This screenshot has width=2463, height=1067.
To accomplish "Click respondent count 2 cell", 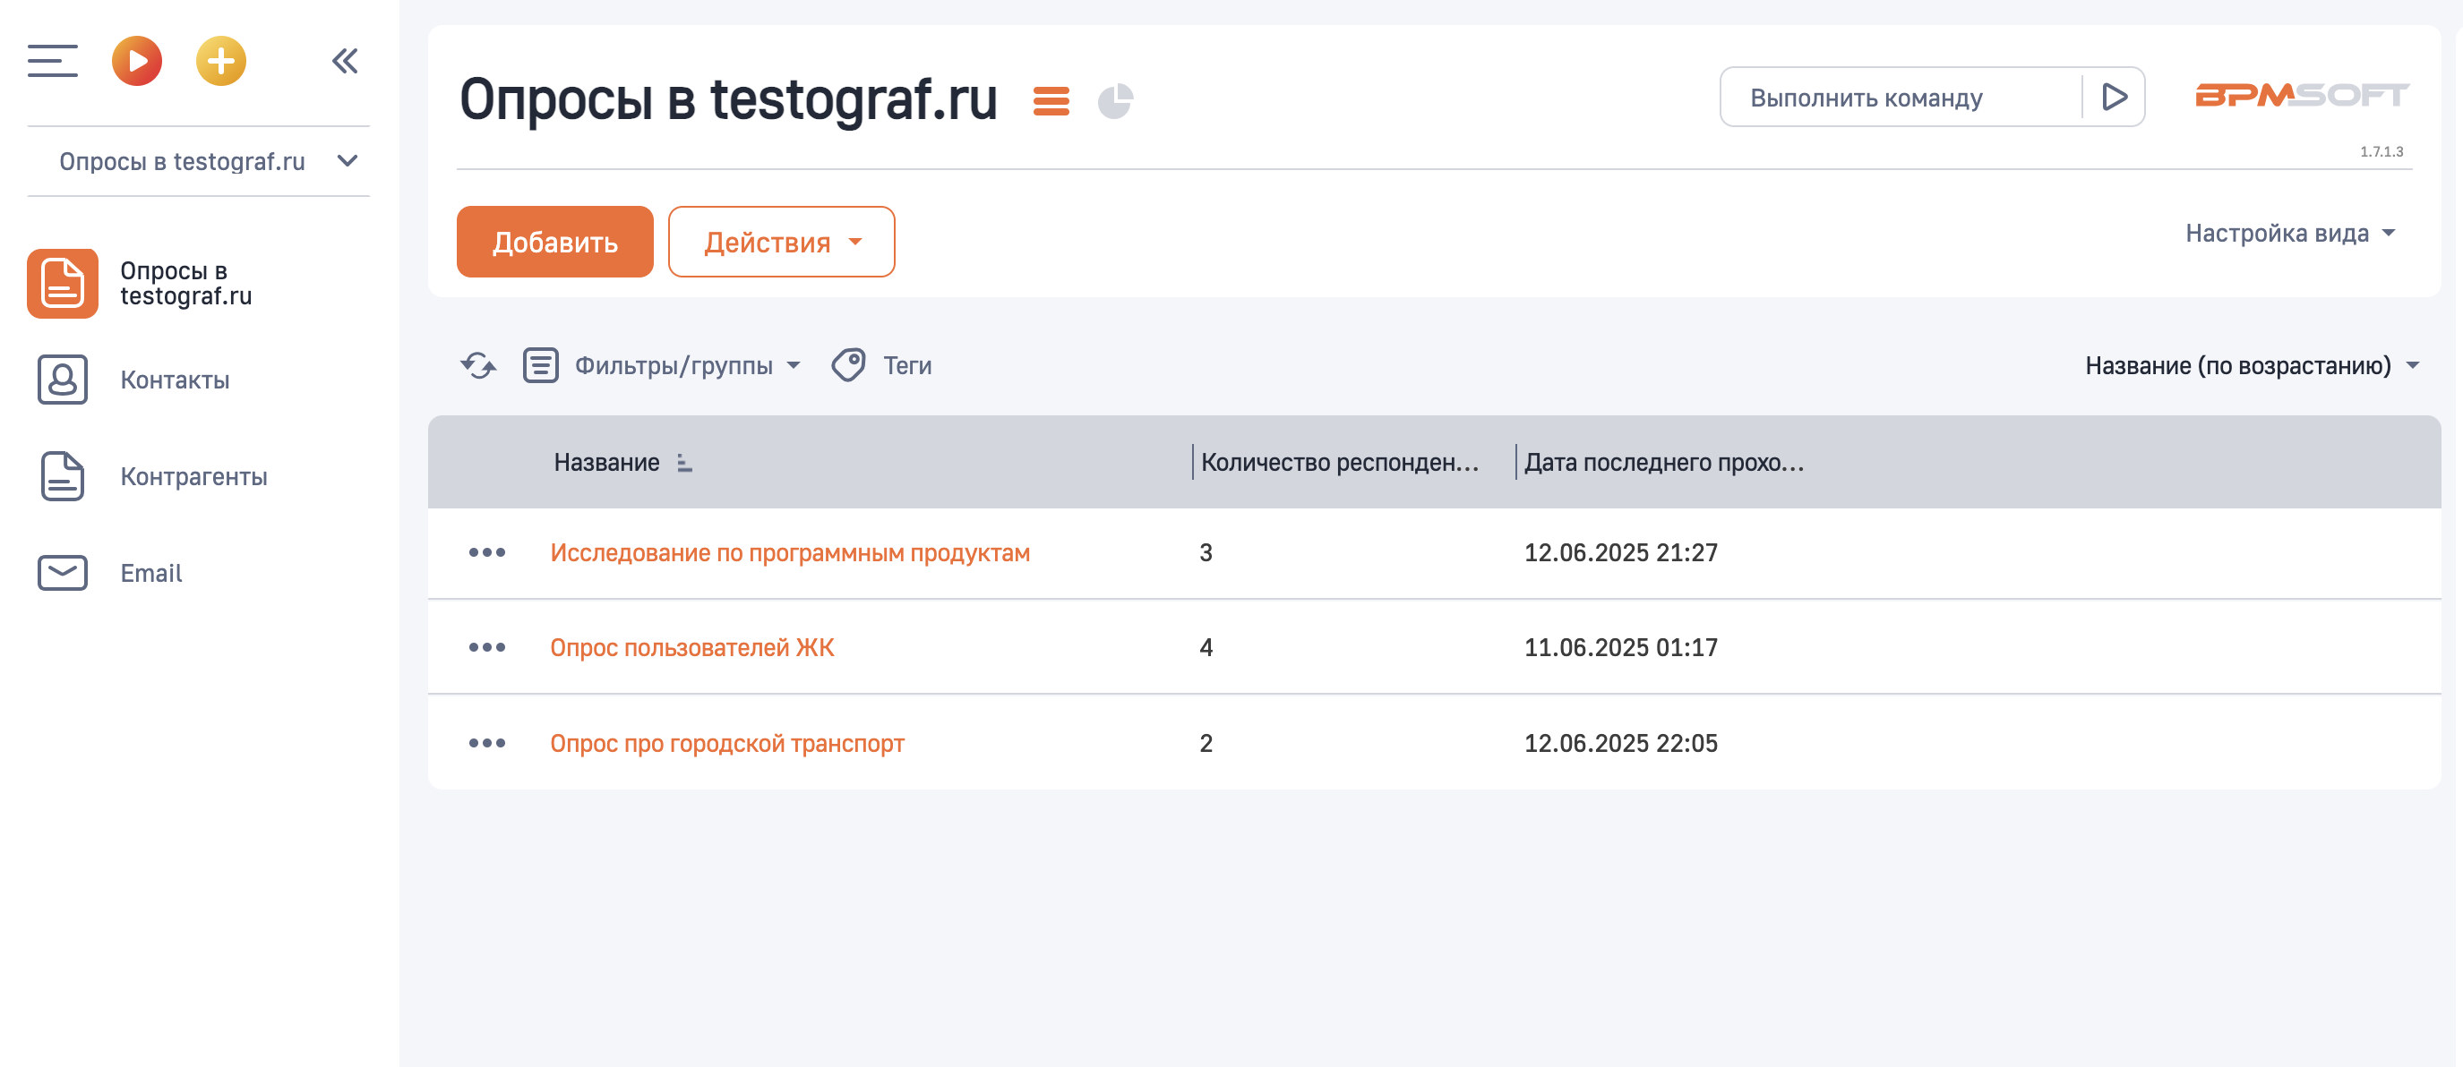I will coord(1206,742).
